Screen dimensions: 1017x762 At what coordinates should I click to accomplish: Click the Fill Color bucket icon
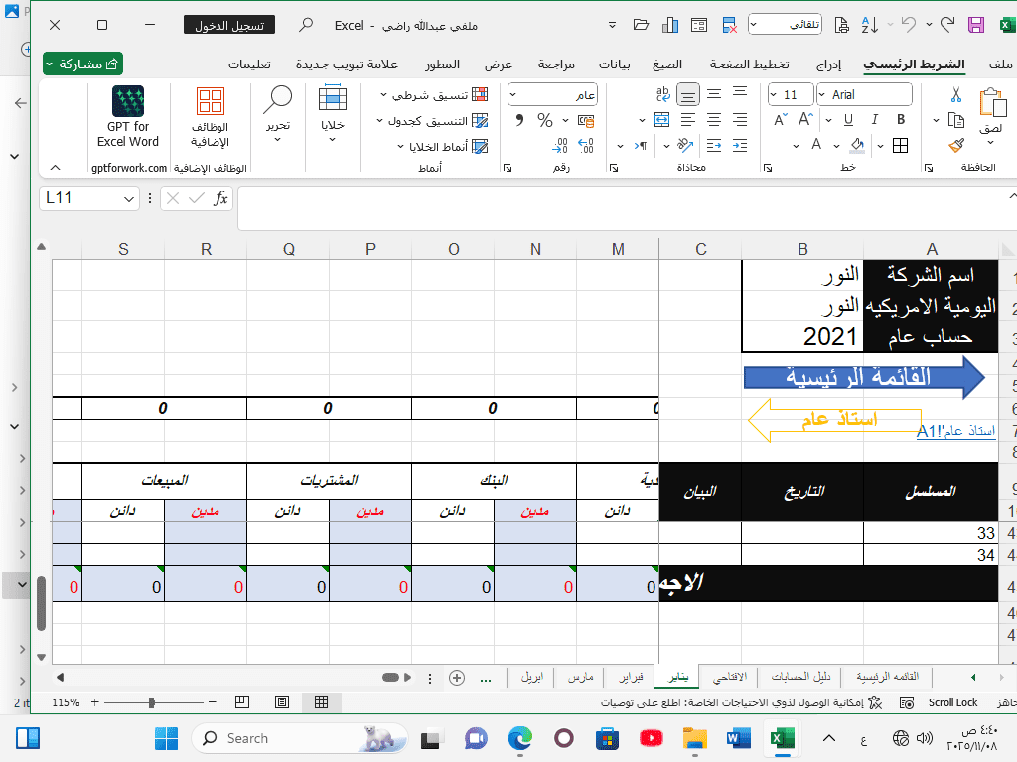[857, 145]
